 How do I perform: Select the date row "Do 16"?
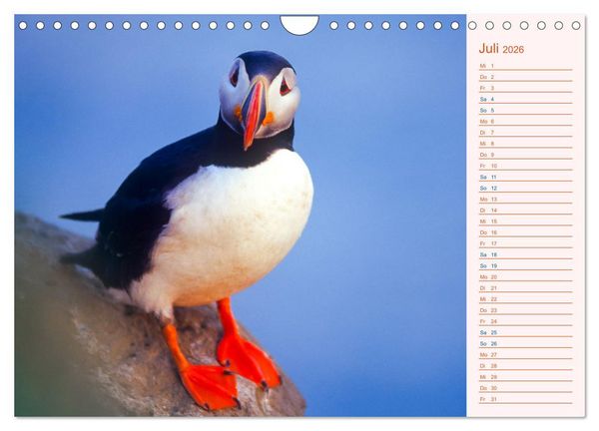tap(526, 232)
